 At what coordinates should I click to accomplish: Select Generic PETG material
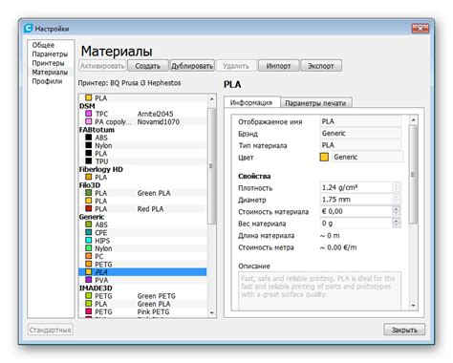click(142, 265)
